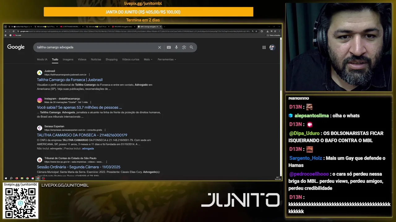Open more options for Serasa Experian result
Viewport: 396px width, 222px height.
click(x=105, y=130)
